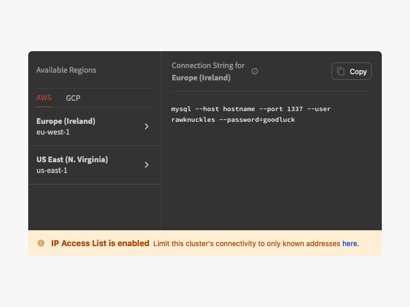This screenshot has width=410, height=307.
Task: Copy the connection string with Copy button
Action: click(x=352, y=71)
